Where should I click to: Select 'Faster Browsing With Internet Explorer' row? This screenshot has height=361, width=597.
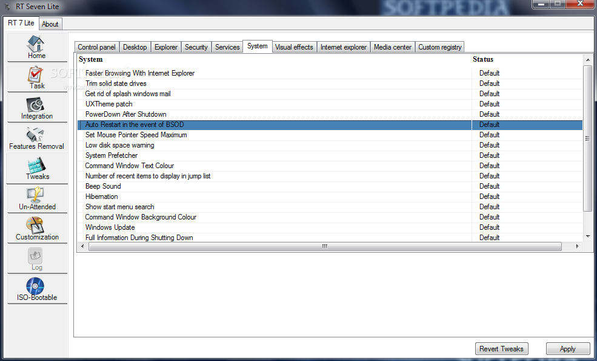tap(330, 73)
